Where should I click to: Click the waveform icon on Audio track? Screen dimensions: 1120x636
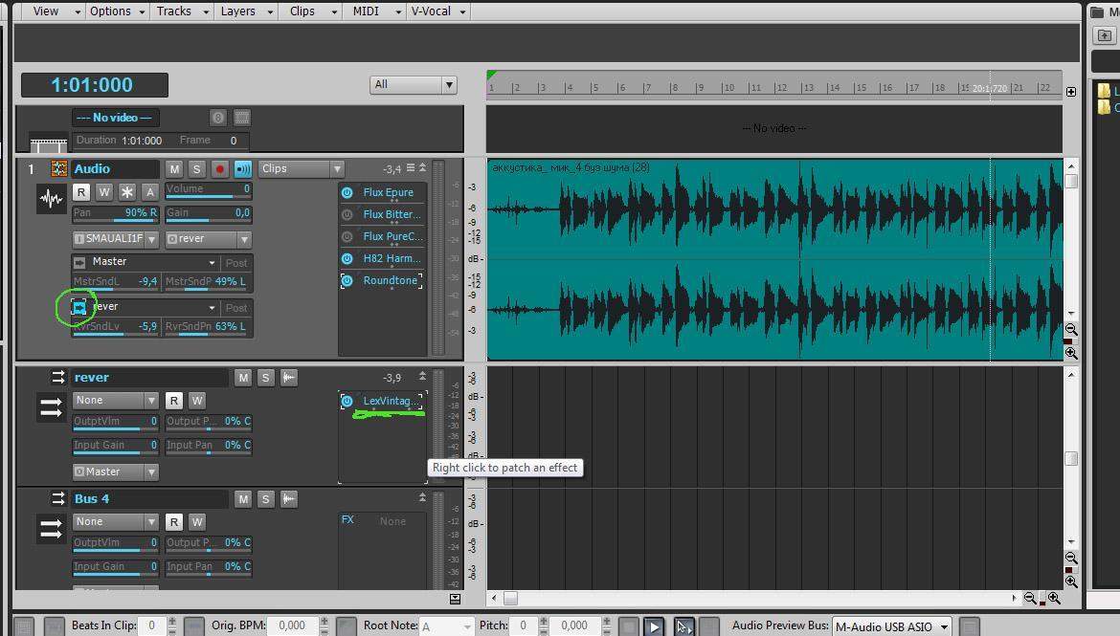52,199
